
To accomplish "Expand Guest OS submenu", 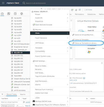I will tap(50, 18).
